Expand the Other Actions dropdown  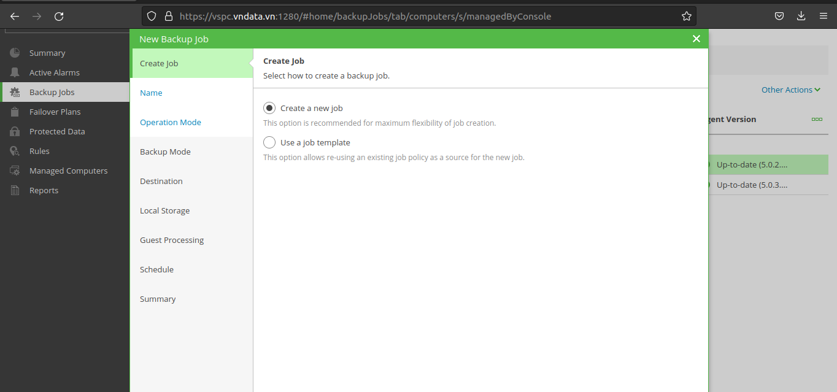coord(790,90)
